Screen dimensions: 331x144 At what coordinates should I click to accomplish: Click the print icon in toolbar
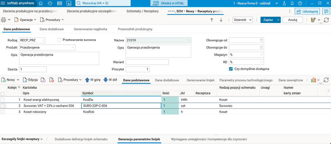pos(4,20)
